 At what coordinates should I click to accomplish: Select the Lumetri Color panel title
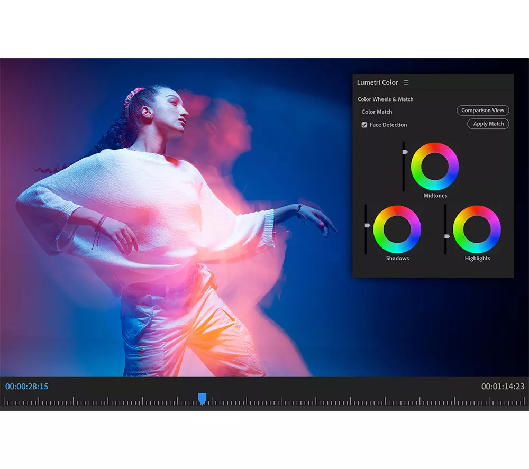point(377,82)
